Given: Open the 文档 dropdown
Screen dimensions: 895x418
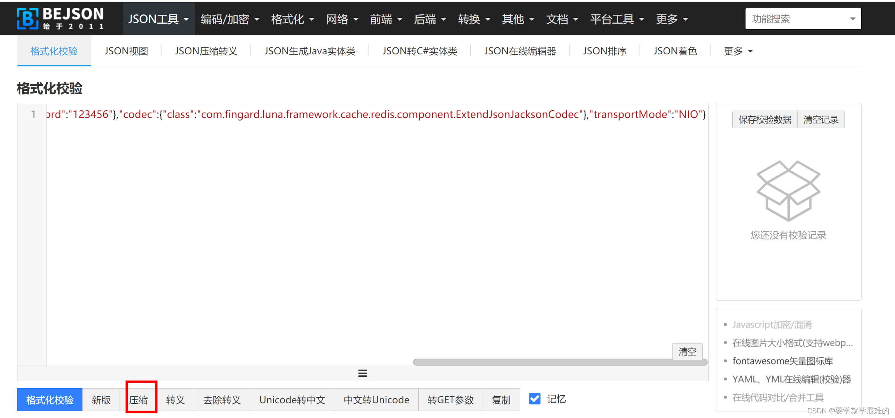Looking at the screenshot, I should 562,19.
